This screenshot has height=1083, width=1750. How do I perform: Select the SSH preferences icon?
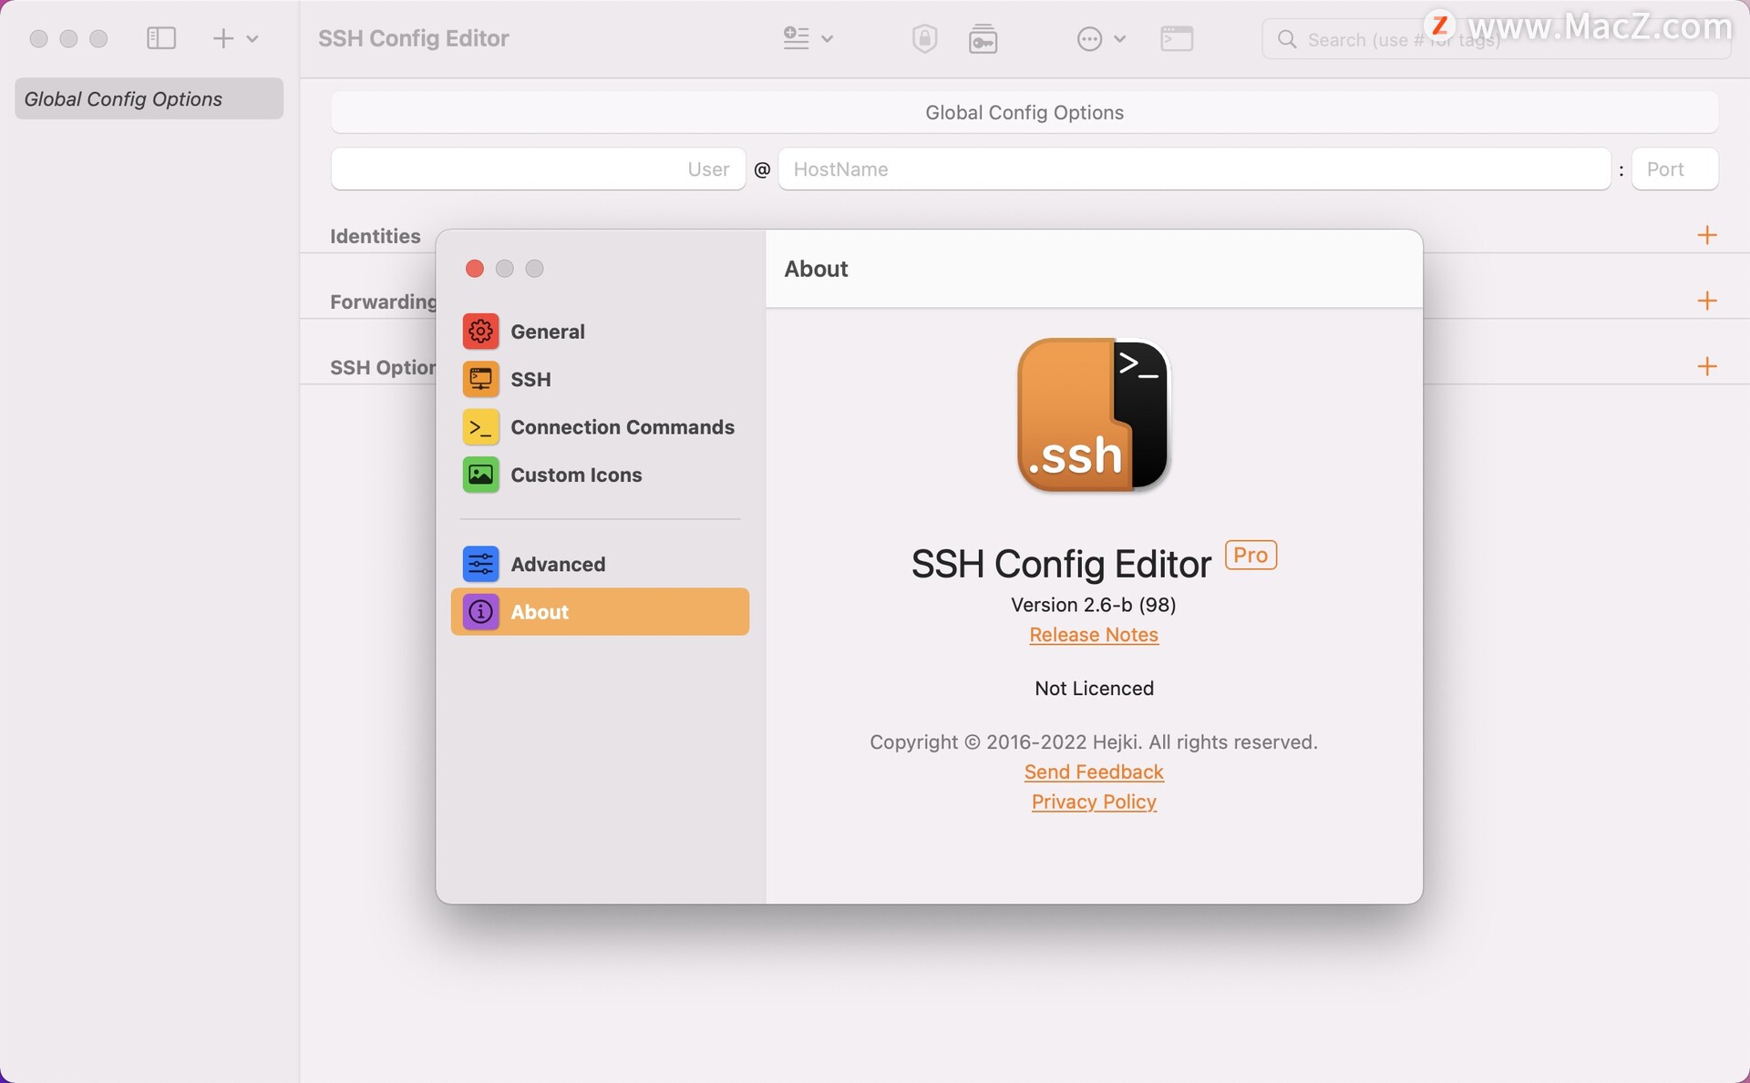pos(480,379)
